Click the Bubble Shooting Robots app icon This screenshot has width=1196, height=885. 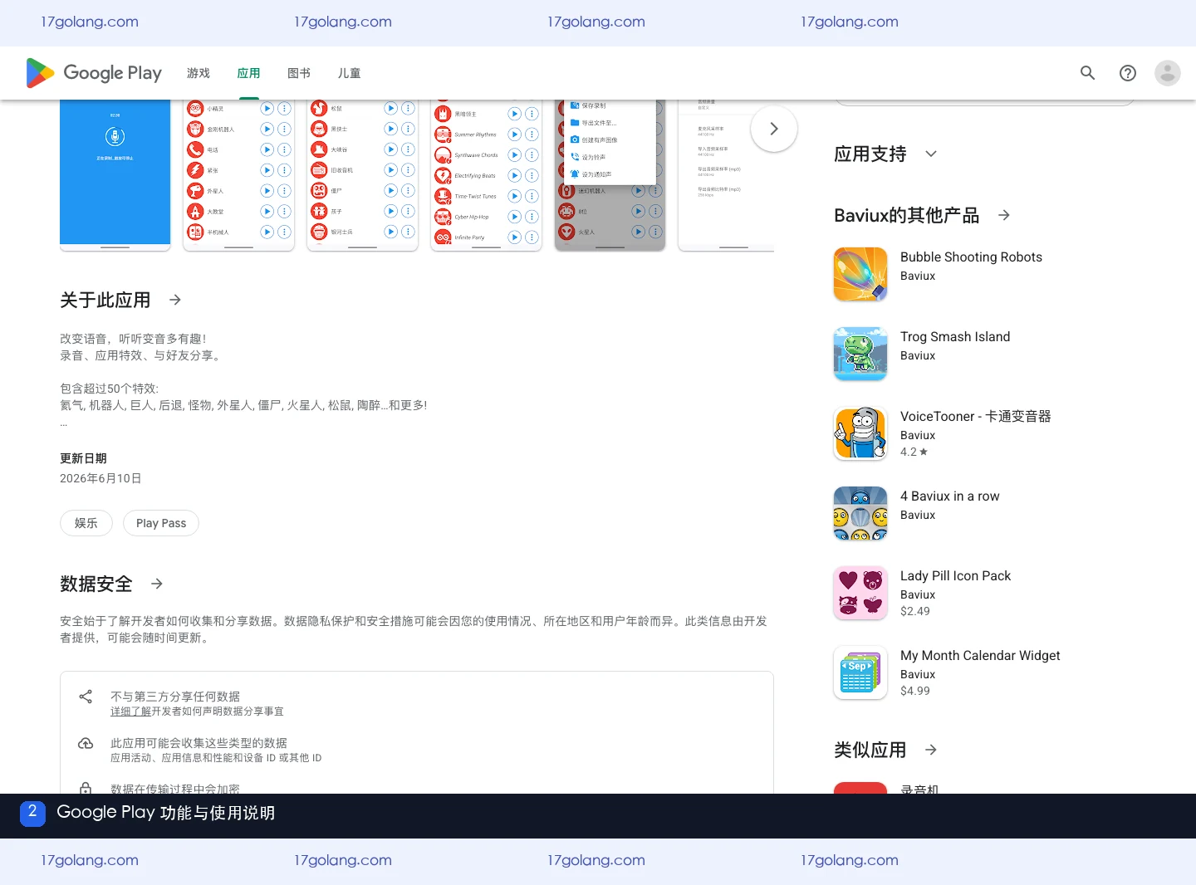click(860, 274)
